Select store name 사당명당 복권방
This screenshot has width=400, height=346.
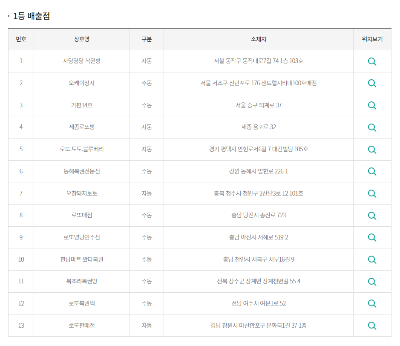click(x=82, y=61)
